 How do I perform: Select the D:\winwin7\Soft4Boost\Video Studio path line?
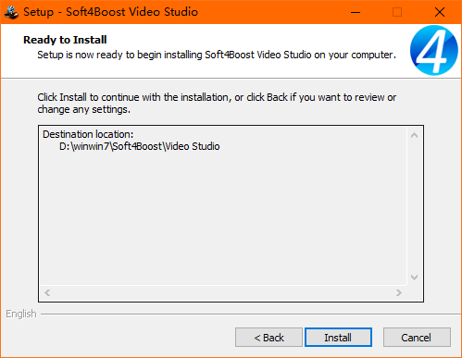coord(140,146)
